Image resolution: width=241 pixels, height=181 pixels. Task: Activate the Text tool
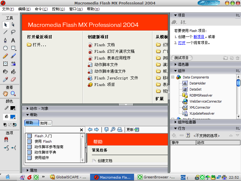pos(13,40)
